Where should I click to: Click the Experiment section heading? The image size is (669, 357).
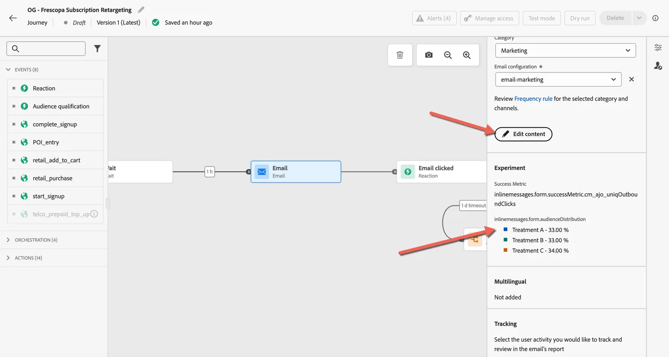510,168
